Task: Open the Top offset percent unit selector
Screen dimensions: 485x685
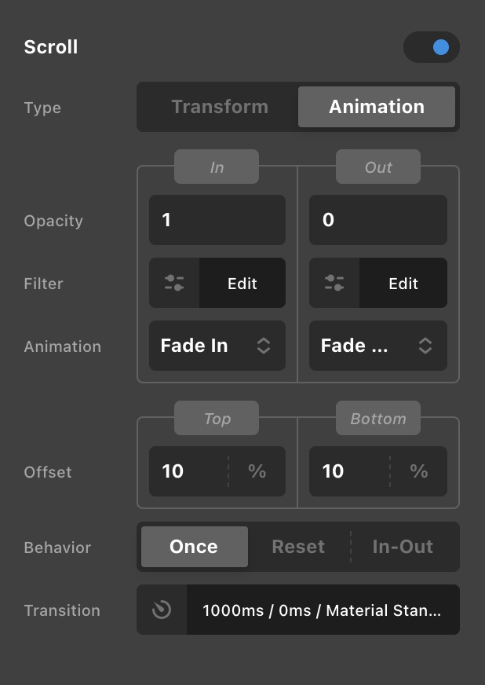Action: pos(257,471)
